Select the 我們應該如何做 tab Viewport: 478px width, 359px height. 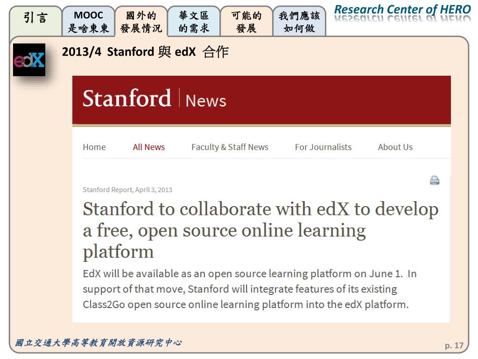(299, 21)
